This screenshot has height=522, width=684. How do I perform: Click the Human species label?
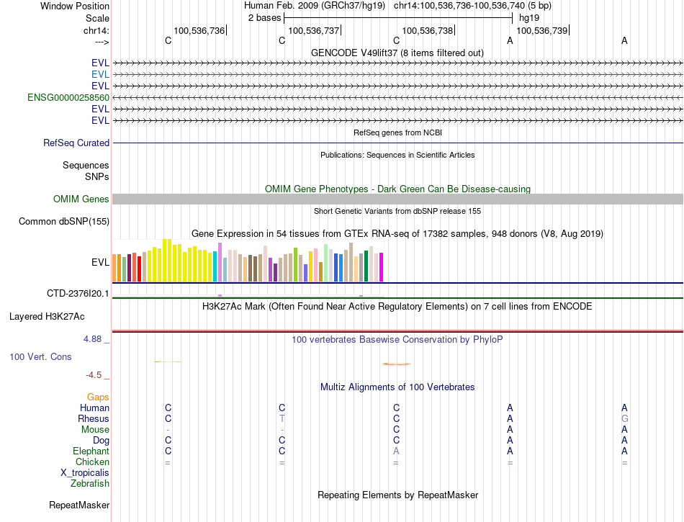pyautogui.click(x=94, y=408)
